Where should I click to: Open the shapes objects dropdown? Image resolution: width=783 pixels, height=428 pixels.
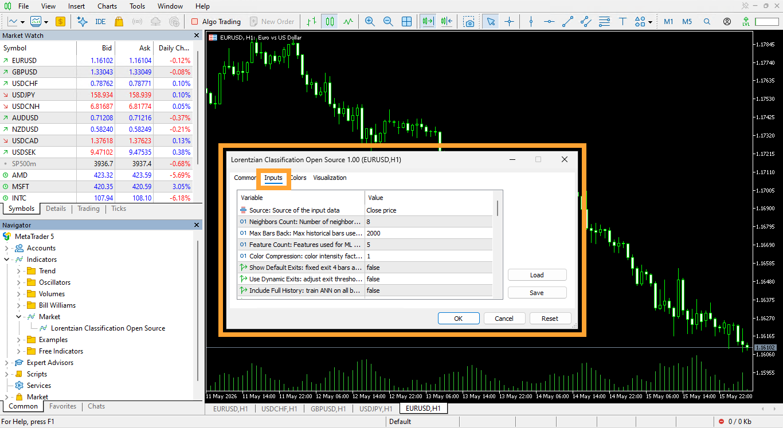(650, 22)
